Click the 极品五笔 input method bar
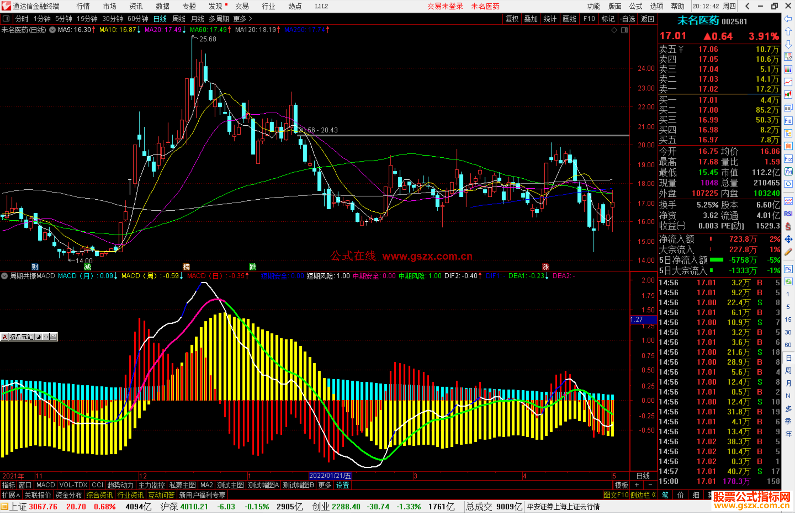The image size is (795, 513). pyautogui.click(x=29, y=336)
